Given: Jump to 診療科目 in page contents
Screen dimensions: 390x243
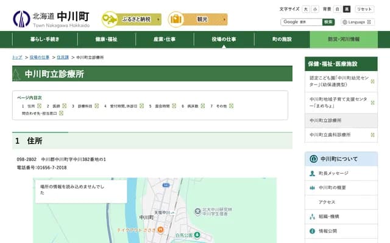Looking at the screenshot, I should pos(85,106).
